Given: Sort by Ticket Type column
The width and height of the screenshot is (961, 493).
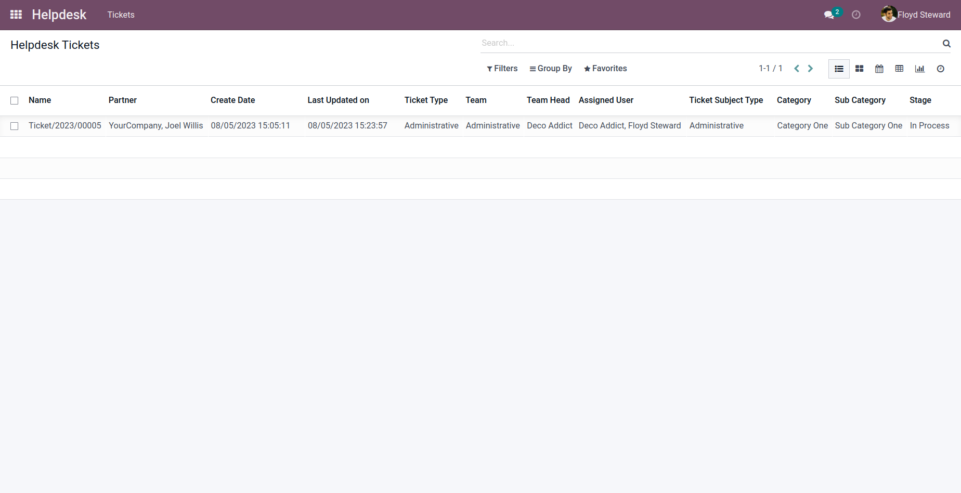Looking at the screenshot, I should coord(426,100).
